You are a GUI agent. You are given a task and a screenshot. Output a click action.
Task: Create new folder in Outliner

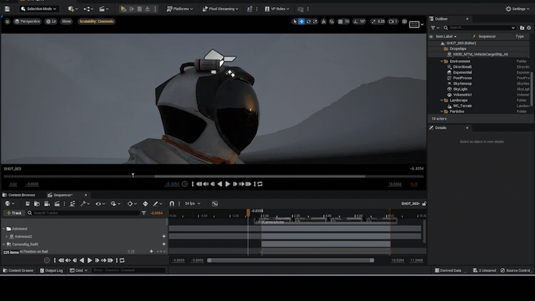click(x=522, y=28)
